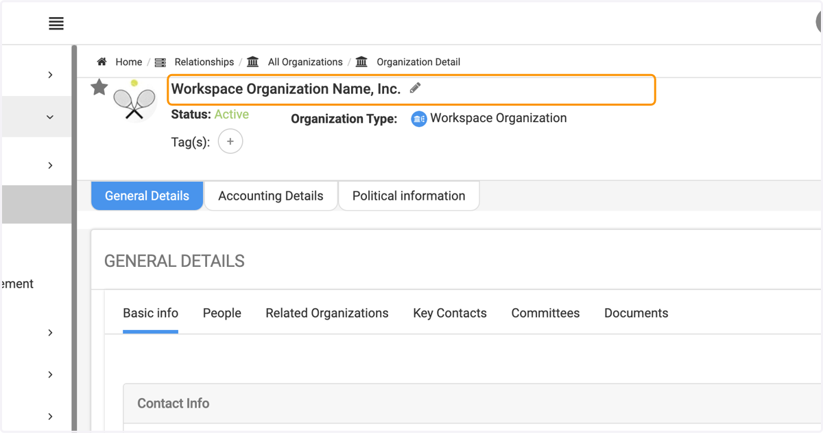Click the GENERAL DETAILS heading
The height and width of the screenshot is (433, 823).
(x=174, y=261)
